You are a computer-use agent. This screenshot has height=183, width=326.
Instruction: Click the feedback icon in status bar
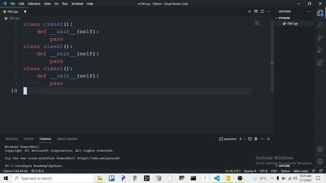[314, 171]
